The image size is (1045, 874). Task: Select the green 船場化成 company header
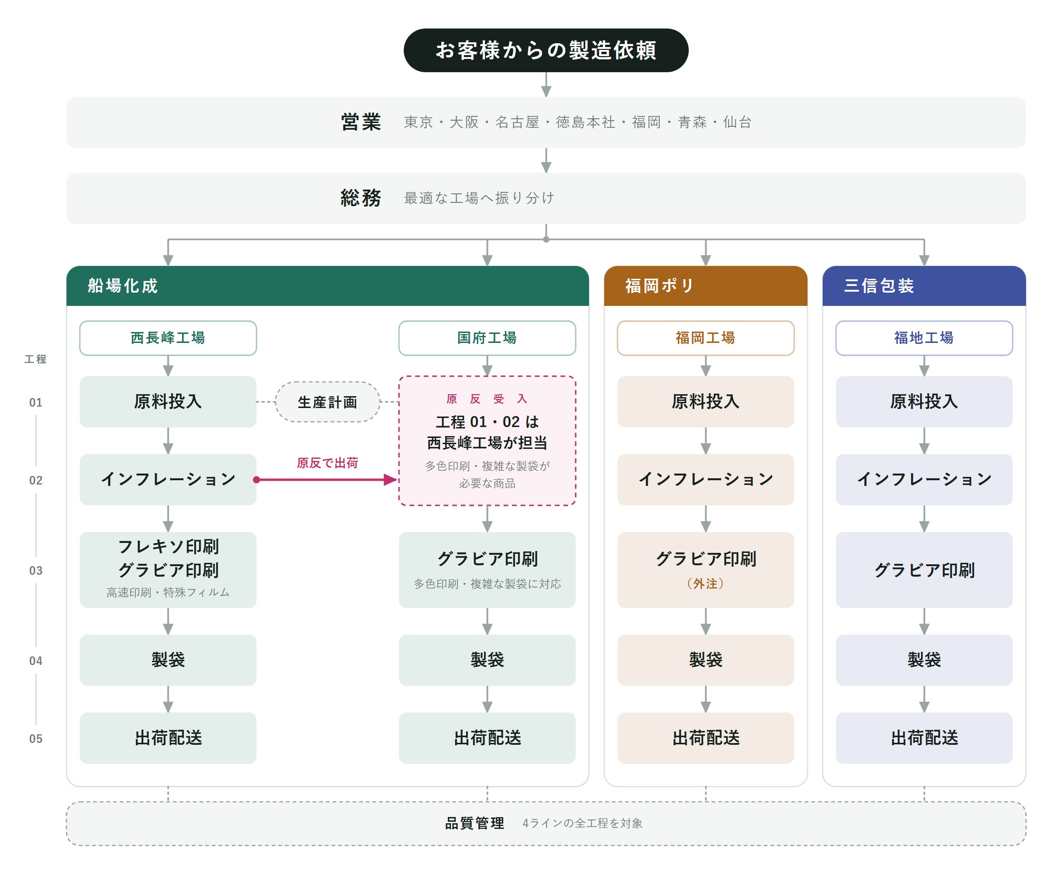click(x=327, y=285)
